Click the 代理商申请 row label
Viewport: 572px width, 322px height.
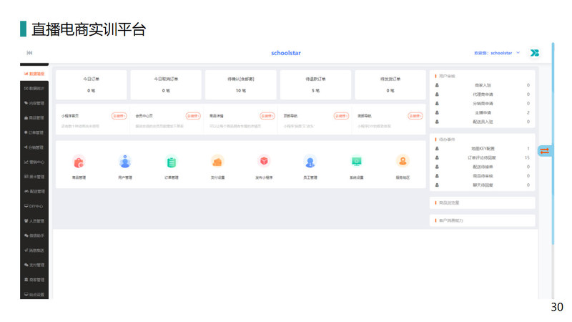(483, 94)
